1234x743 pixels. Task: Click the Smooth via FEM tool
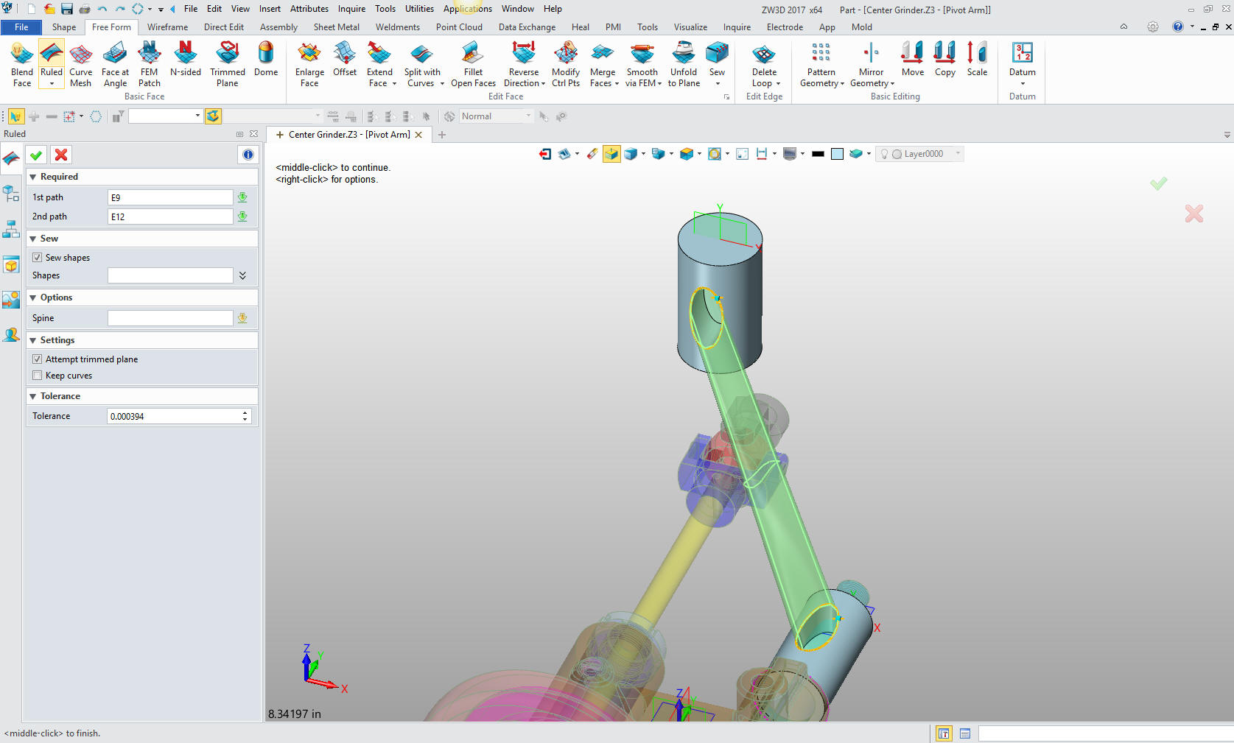642,64
